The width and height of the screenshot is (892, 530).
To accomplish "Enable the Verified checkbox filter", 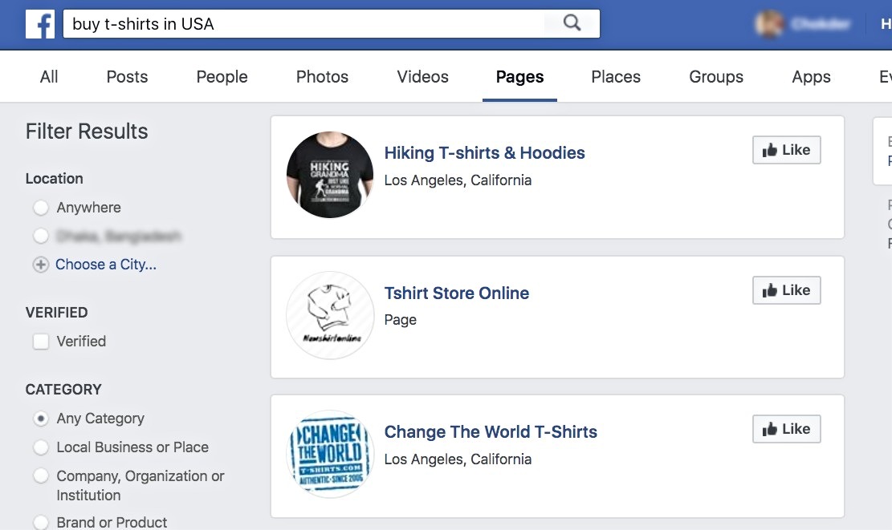I will click(x=41, y=342).
